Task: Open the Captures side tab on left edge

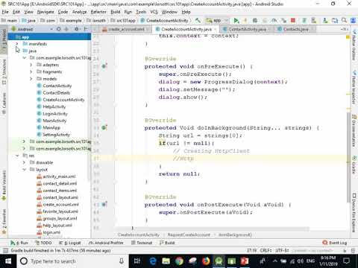Action: (4, 103)
